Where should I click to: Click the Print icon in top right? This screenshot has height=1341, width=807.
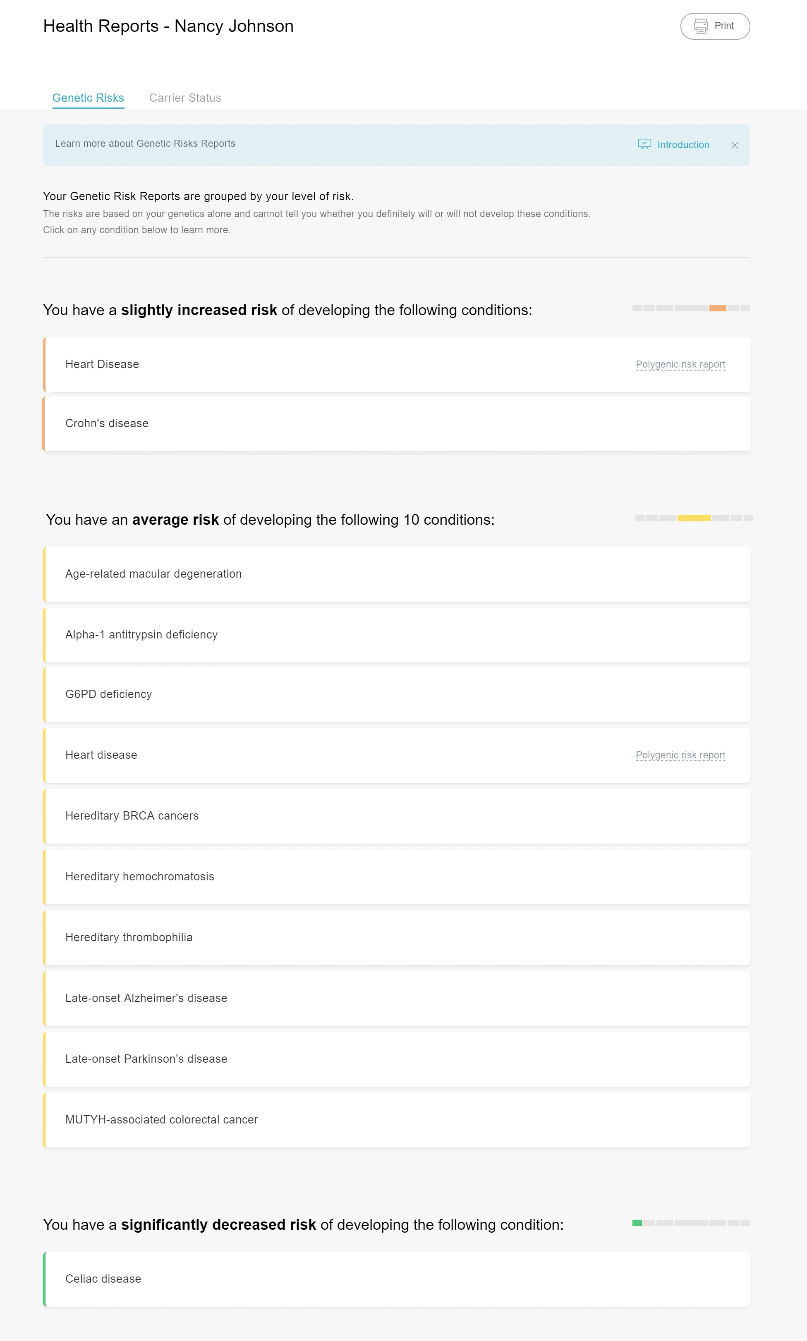[x=699, y=26]
